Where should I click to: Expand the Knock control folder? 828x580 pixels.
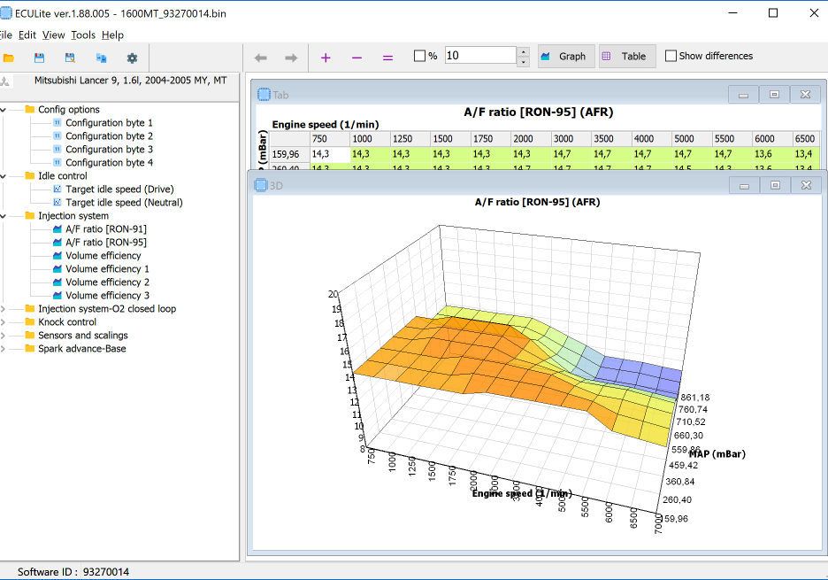4,322
